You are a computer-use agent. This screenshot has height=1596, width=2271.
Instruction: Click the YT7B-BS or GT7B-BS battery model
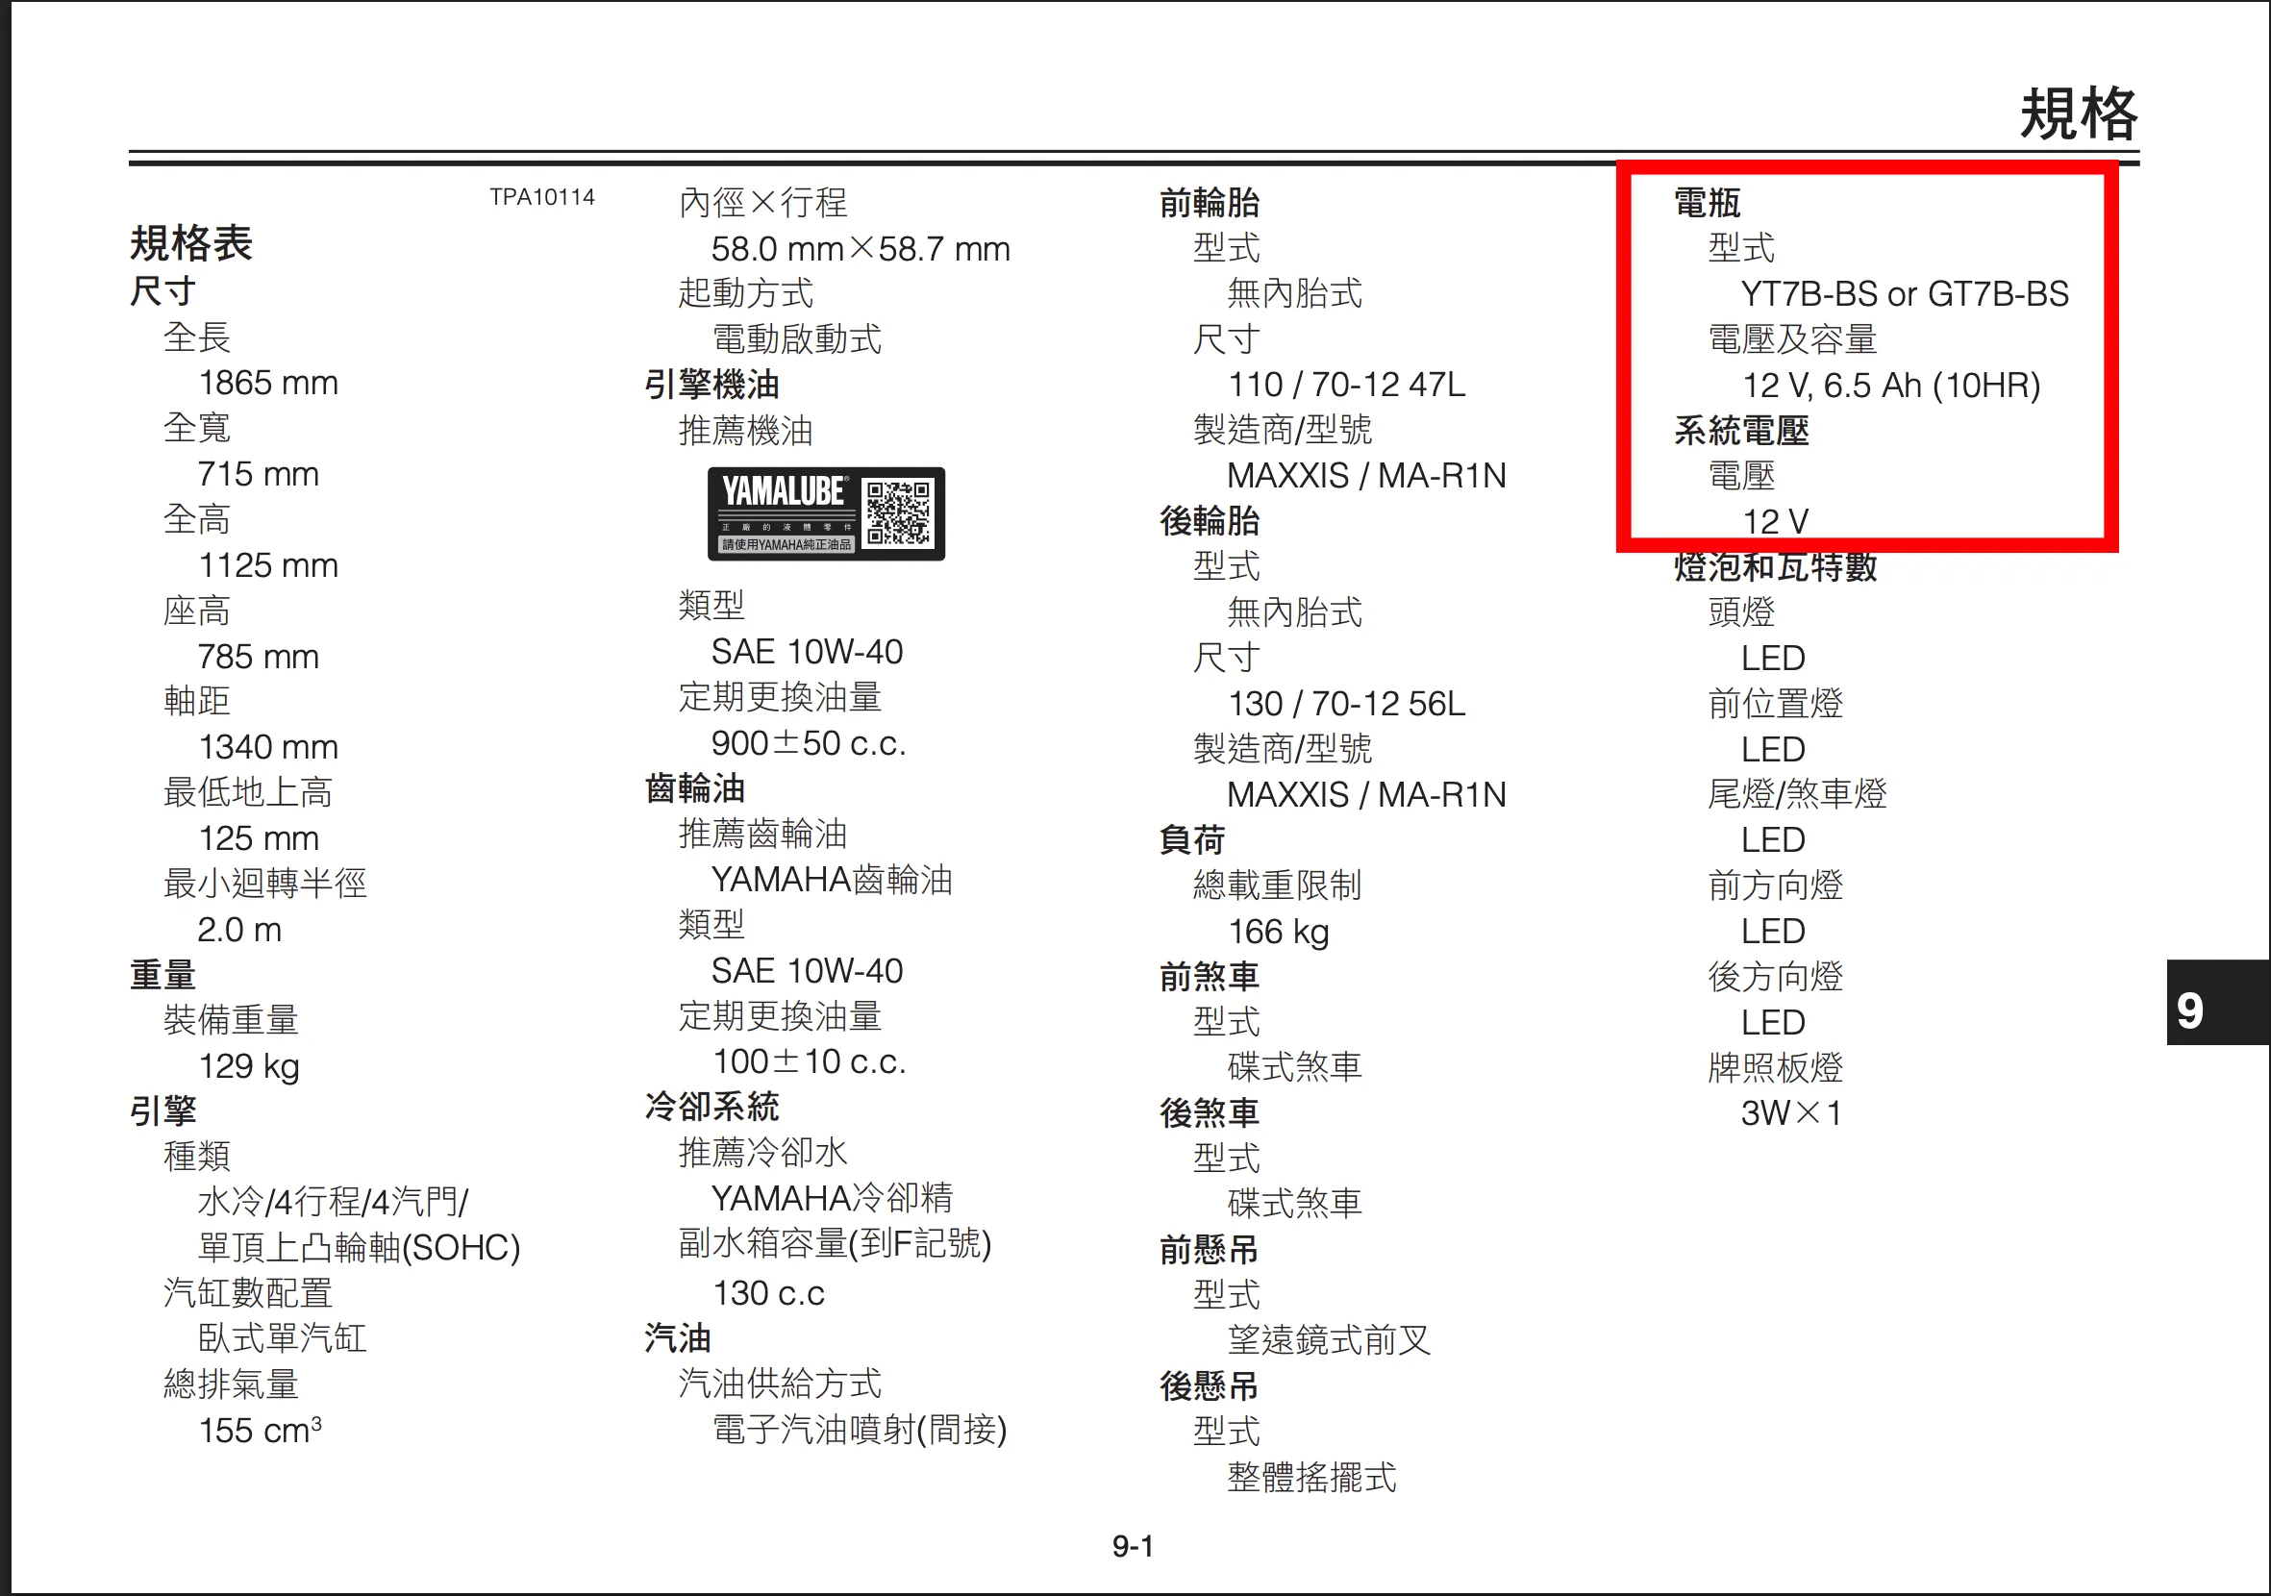(x=1905, y=293)
